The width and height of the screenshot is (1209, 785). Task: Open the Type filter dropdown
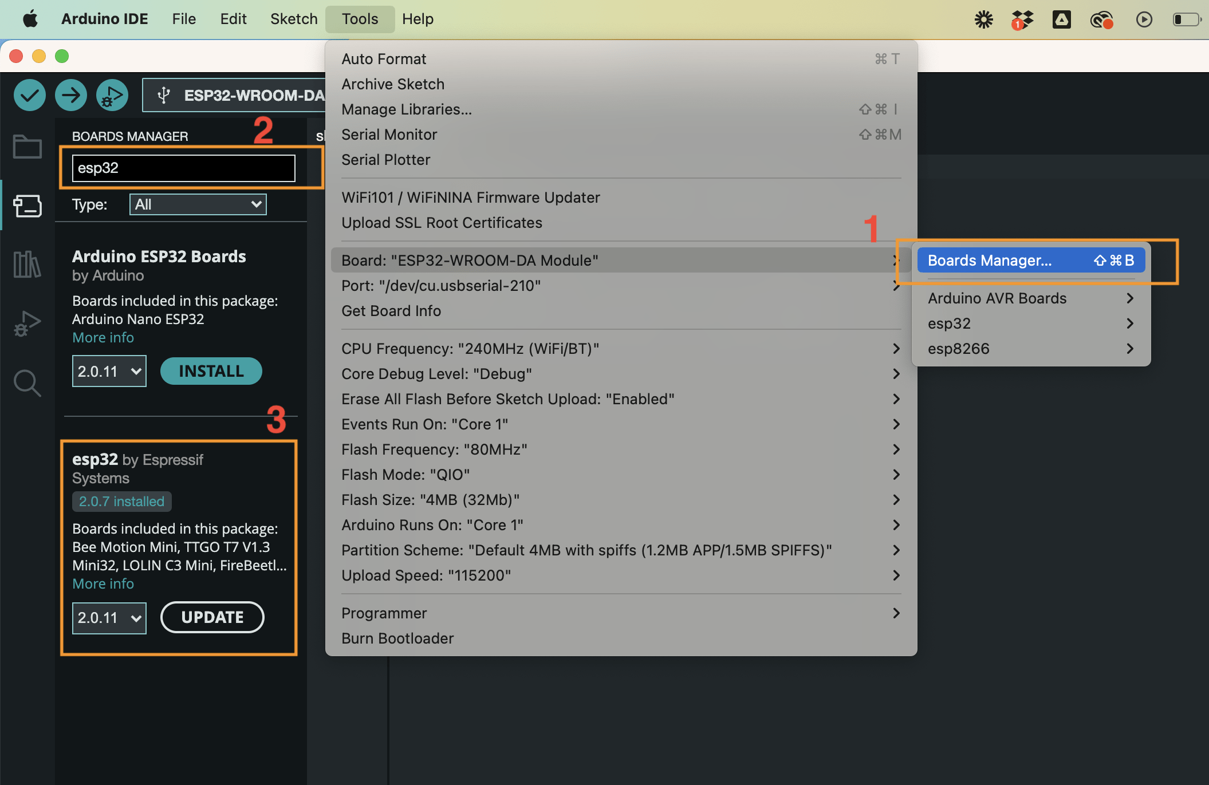pos(198,204)
